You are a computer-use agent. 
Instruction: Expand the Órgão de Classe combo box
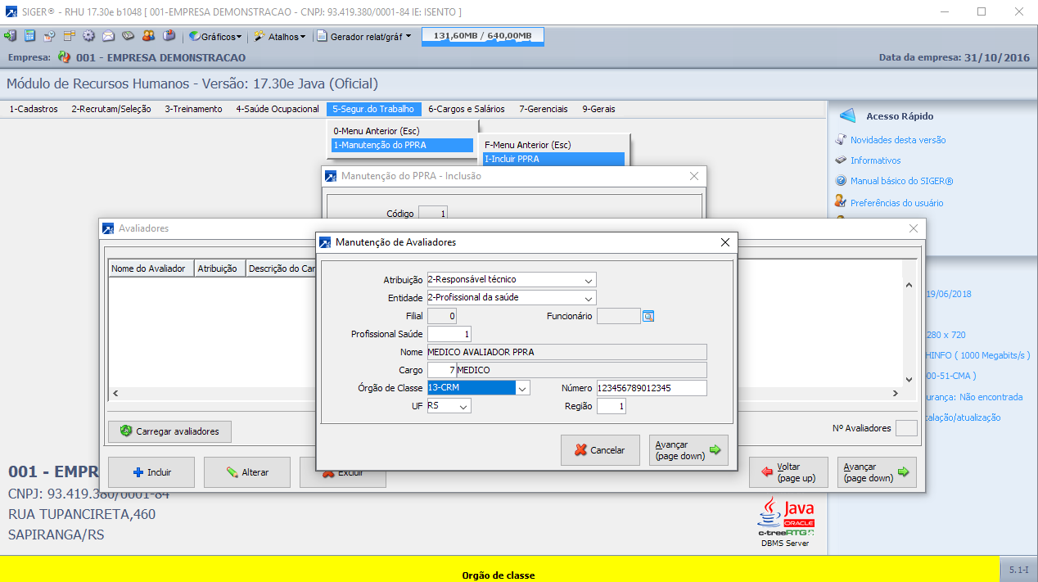pyautogui.click(x=523, y=388)
